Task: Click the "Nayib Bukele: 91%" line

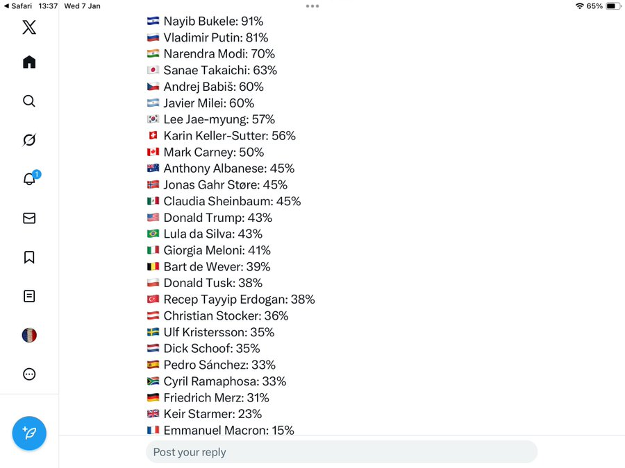Action: click(x=213, y=21)
